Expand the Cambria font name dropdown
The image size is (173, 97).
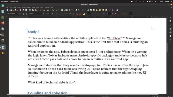[x=43, y=14]
